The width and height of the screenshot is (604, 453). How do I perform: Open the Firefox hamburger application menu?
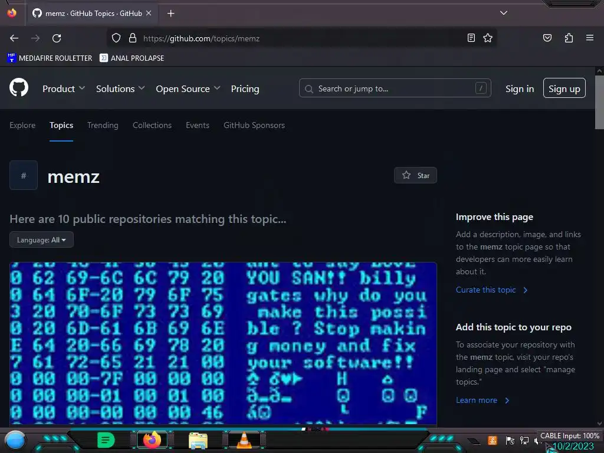589,38
